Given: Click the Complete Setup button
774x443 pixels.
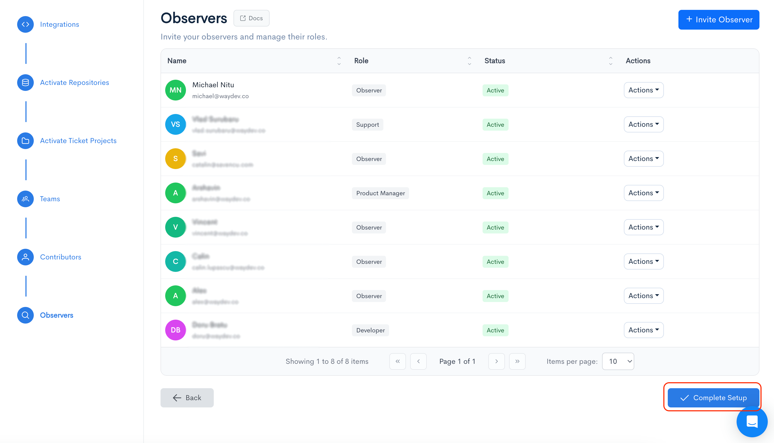Looking at the screenshot, I should pyautogui.click(x=713, y=397).
